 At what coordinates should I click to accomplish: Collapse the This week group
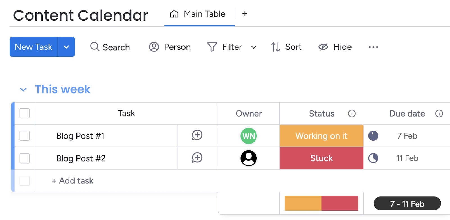[24, 89]
